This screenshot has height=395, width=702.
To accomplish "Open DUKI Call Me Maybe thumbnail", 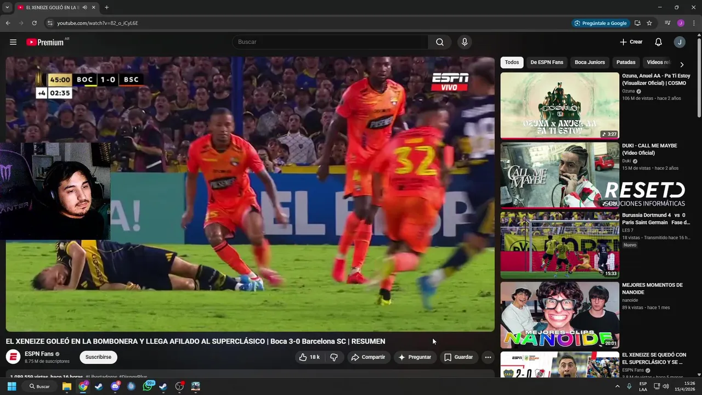I will pyautogui.click(x=559, y=176).
